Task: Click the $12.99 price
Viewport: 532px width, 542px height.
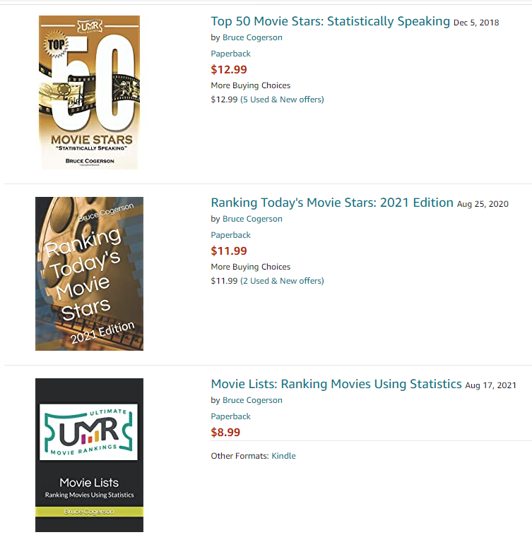Action: [229, 69]
